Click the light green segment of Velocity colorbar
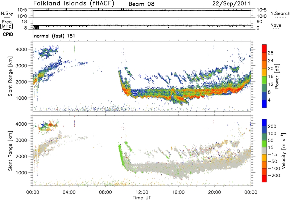The image size is (290, 200). tap(264, 143)
